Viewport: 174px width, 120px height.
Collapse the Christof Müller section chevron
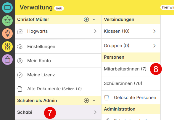pos(94,19)
